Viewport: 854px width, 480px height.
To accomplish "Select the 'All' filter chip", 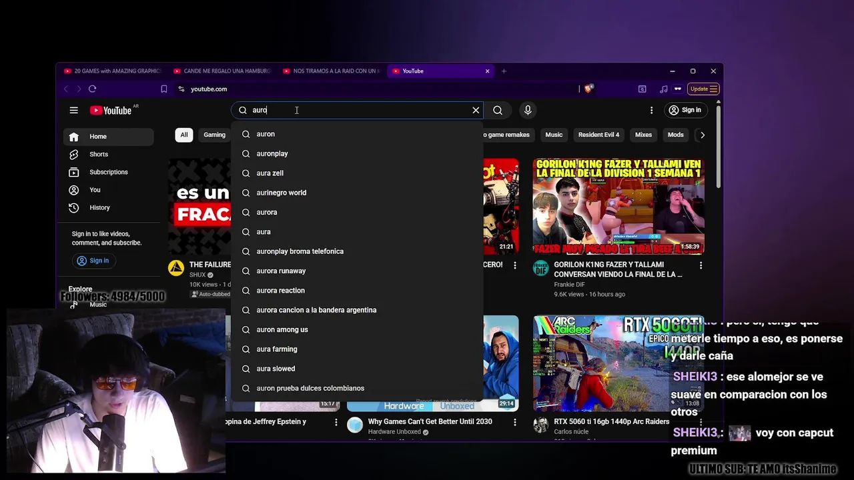I will click(184, 135).
